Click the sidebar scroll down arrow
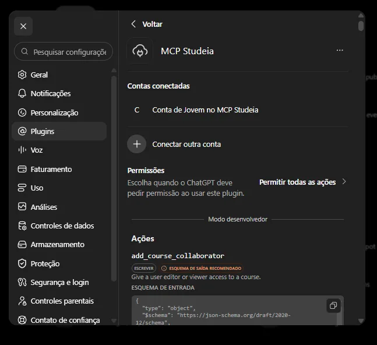The image size is (377, 345). tap(114, 321)
